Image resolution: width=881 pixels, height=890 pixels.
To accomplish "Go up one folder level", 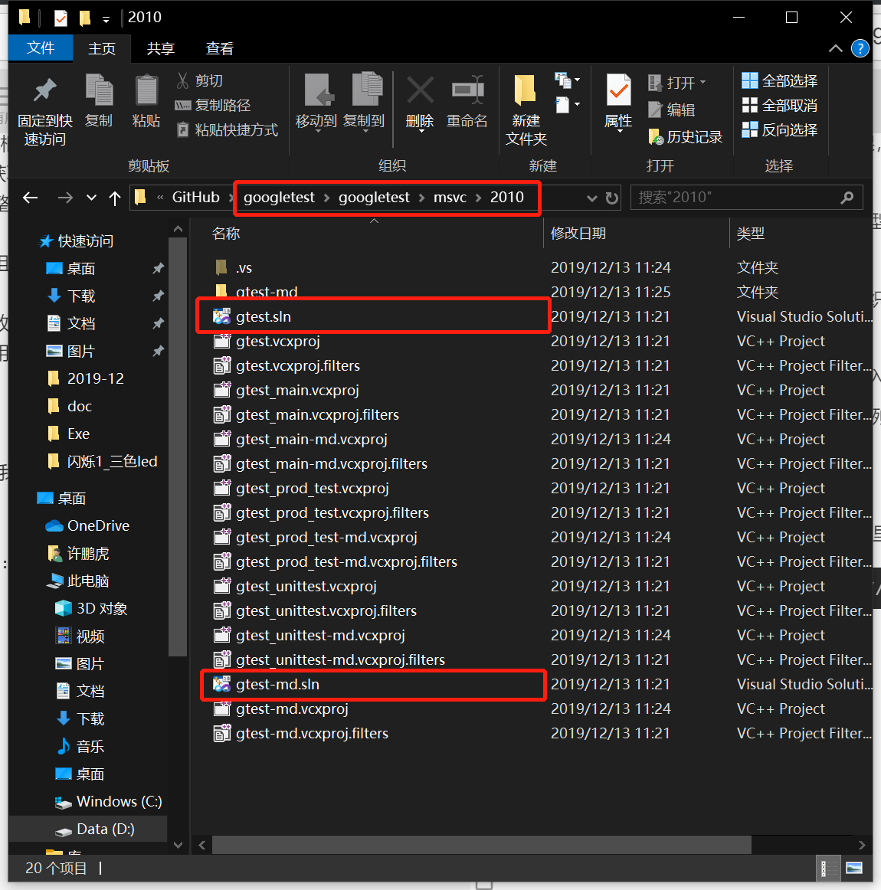I will coord(115,198).
